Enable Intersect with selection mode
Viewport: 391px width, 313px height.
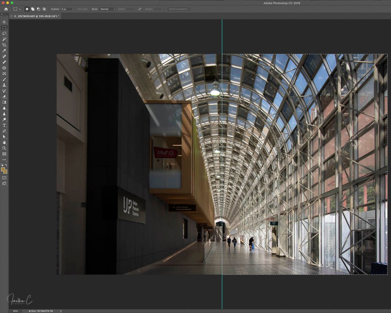(x=44, y=9)
